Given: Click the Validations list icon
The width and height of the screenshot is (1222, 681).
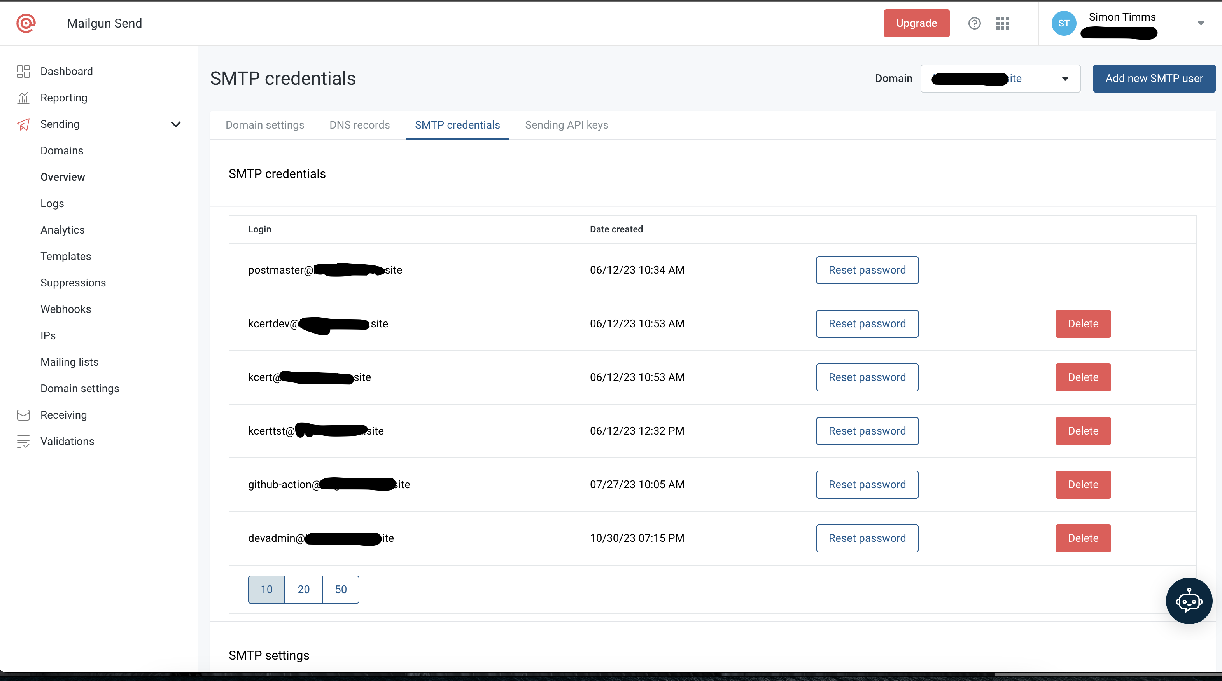Looking at the screenshot, I should (x=23, y=442).
